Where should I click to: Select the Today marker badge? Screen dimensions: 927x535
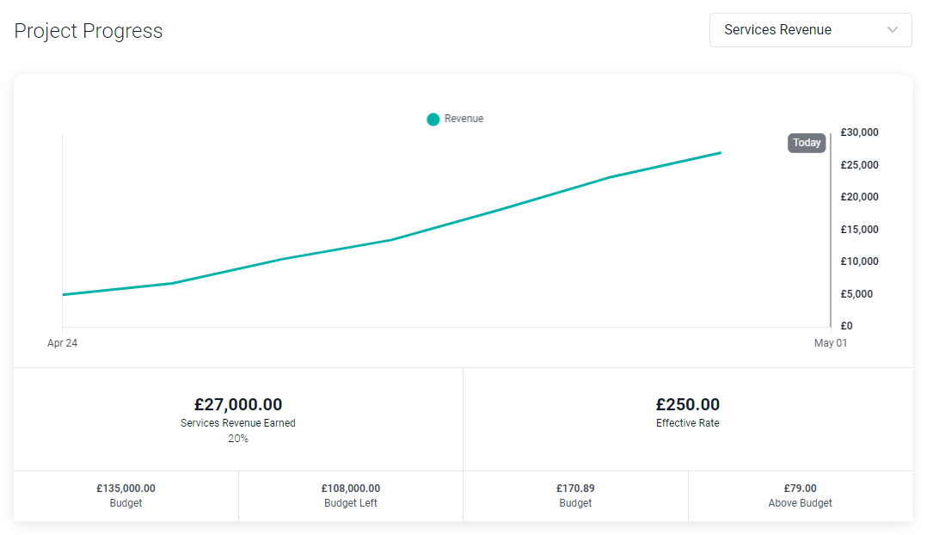pyautogui.click(x=807, y=143)
